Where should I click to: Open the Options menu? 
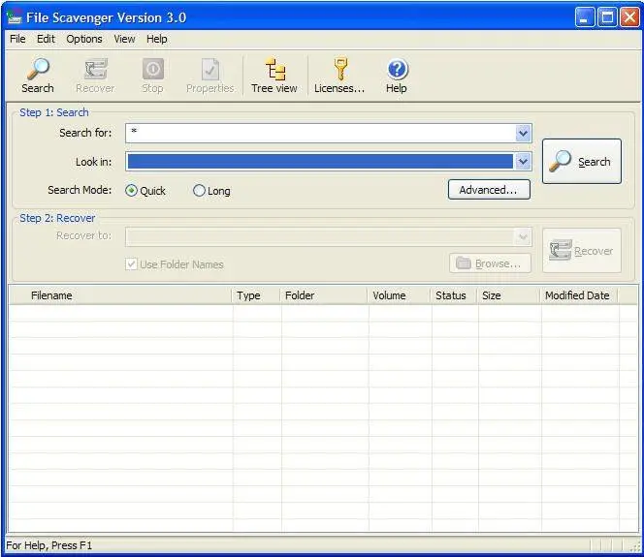click(x=84, y=39)
